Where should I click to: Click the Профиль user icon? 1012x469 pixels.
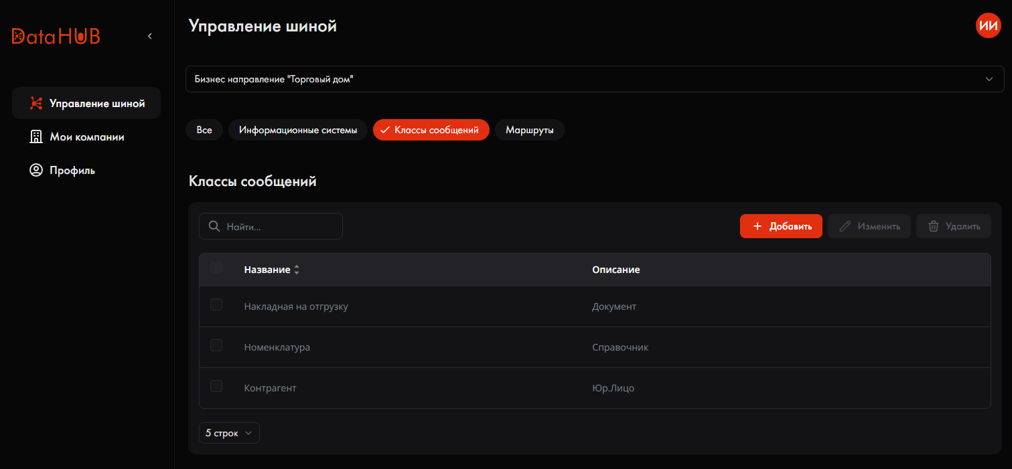coord(36,170)
